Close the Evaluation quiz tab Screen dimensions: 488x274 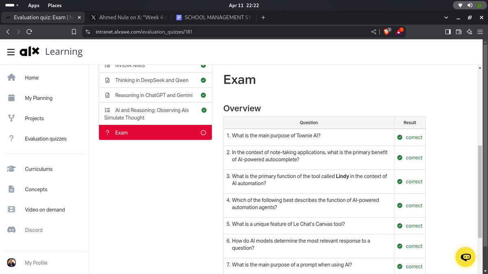coord(79,17)
